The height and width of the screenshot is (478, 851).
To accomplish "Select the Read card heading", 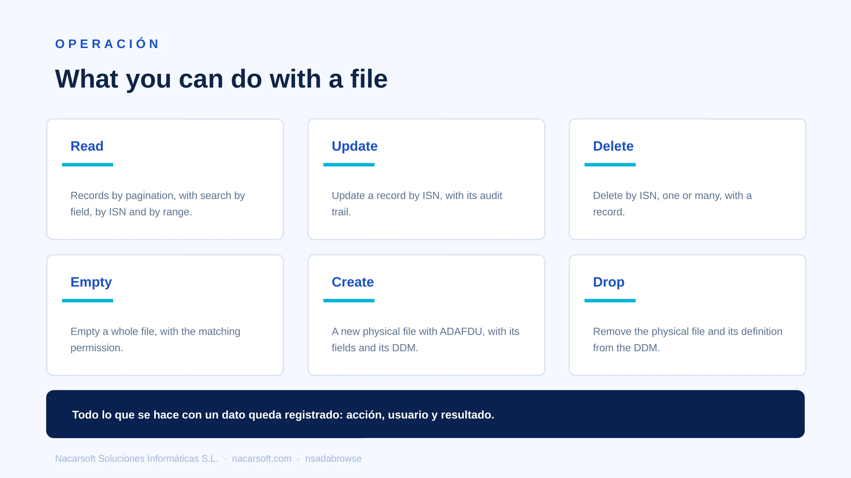I will (87, 146).
